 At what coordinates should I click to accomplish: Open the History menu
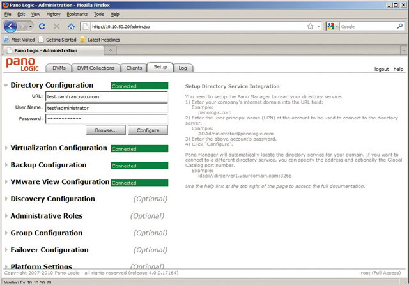tap(53, 14)
